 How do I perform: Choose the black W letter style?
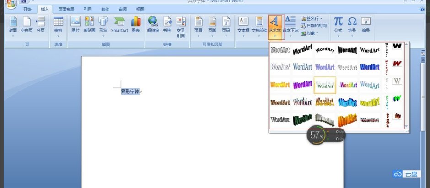[x=397, y=46]
